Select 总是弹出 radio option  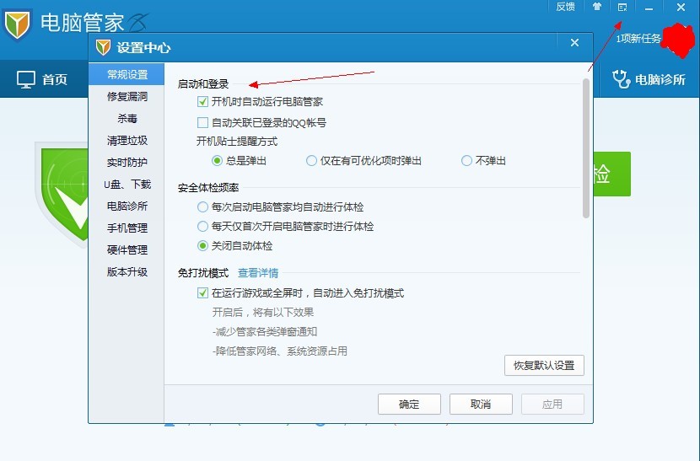217,161
